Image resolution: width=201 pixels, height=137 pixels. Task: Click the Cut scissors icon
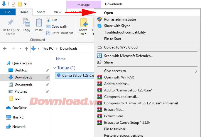[48, 20]
